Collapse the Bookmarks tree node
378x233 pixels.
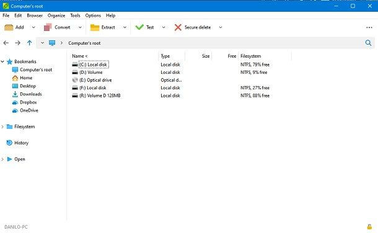coord(2,62)
